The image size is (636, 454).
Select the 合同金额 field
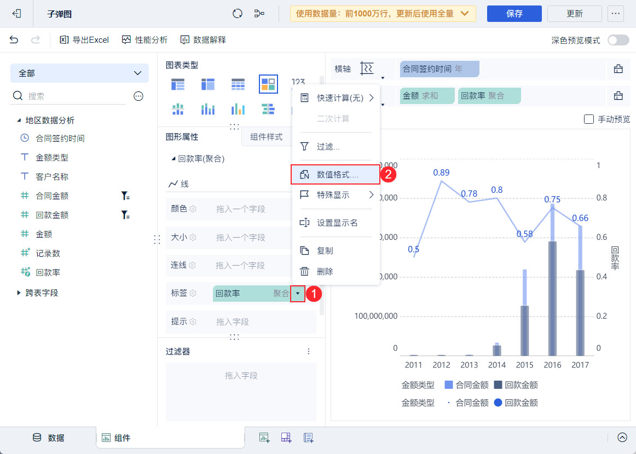[x=51, y=196]
